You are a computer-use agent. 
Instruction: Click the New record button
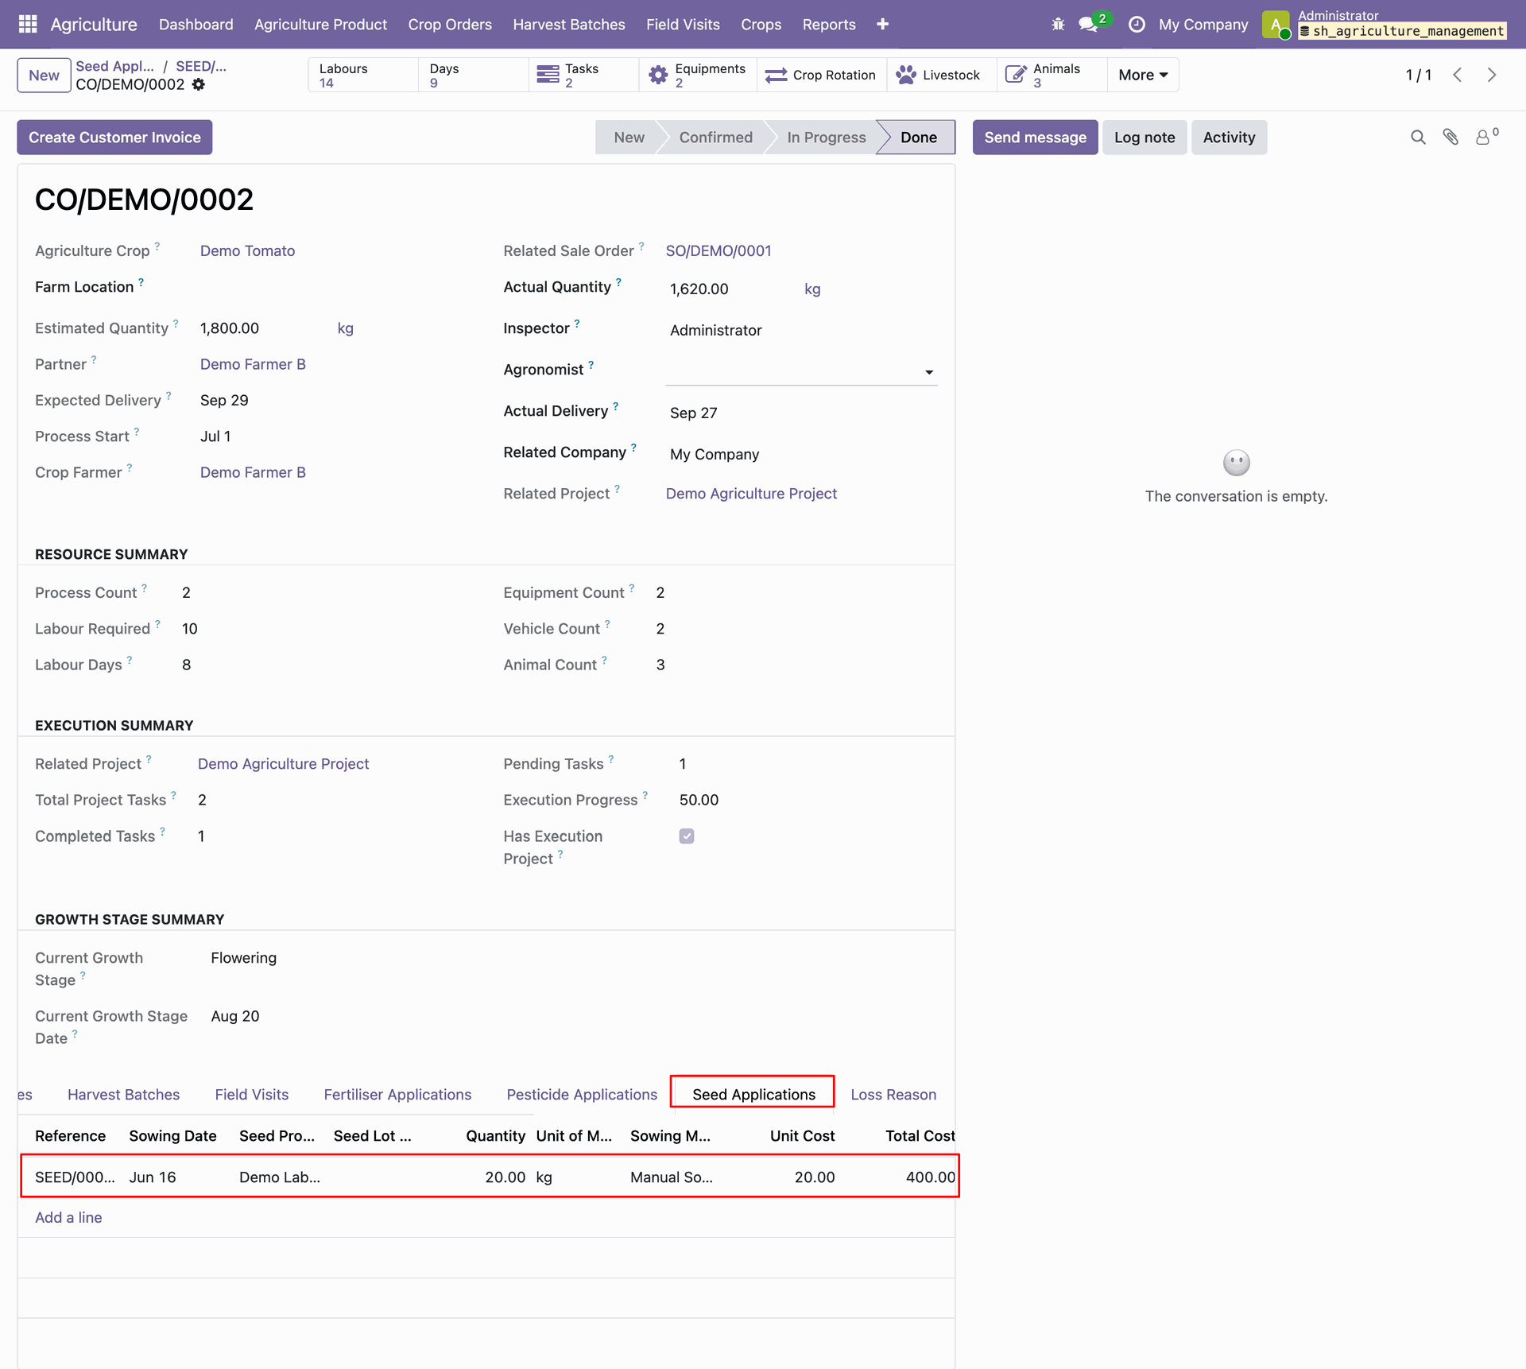pyautogui.click(x=44, y=76)
